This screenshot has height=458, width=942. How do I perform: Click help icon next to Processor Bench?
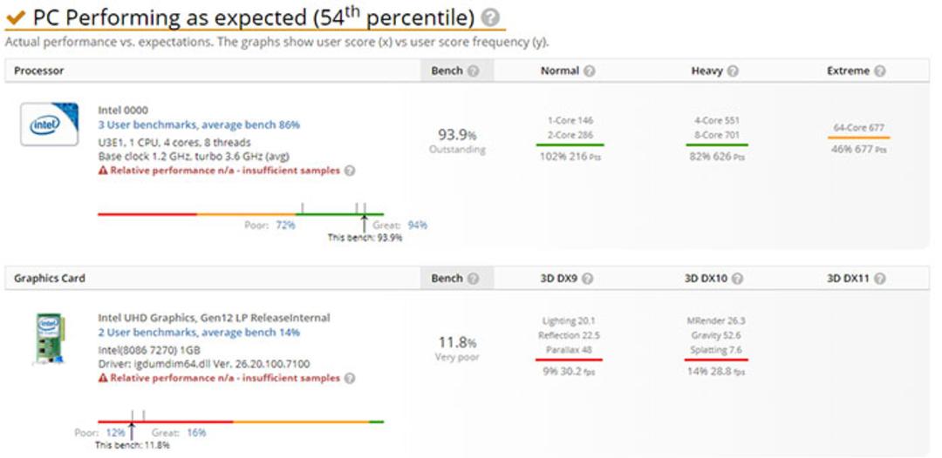pos(474,71)
